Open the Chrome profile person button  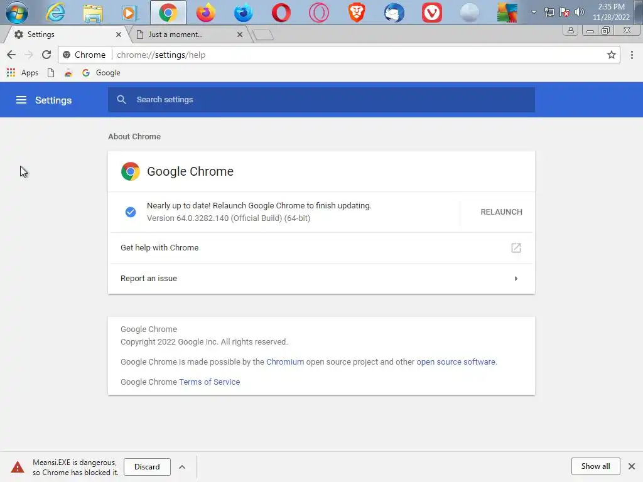pyautogui.click(x=570, y=30)
